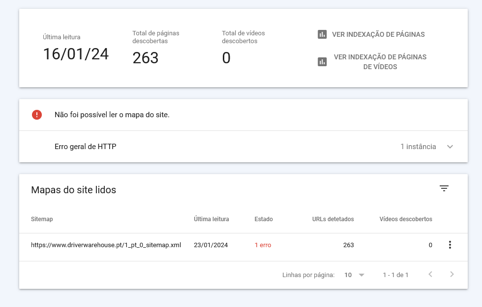Click the Estado column header

[x=264, y=219]
